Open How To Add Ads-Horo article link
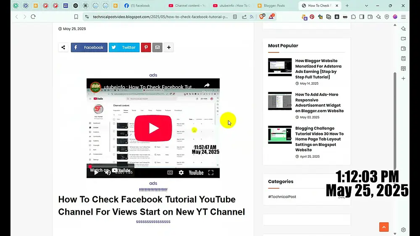 319,103
